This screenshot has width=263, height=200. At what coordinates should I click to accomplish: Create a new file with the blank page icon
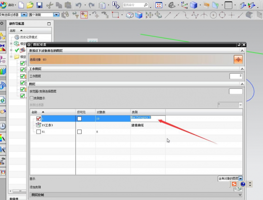point(21,5)
